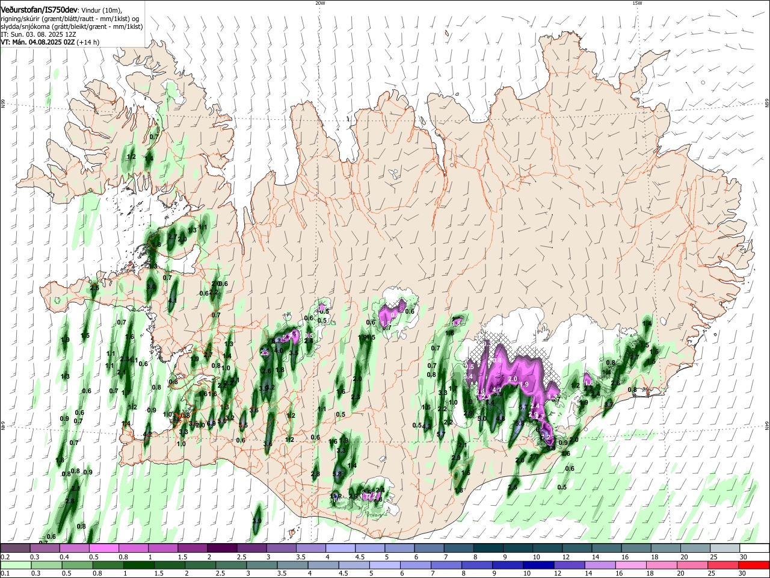This screenshot has height=578, width=770.
Task: Select the rain legend swatch starting at 0.5
Action: coord(78,565)
